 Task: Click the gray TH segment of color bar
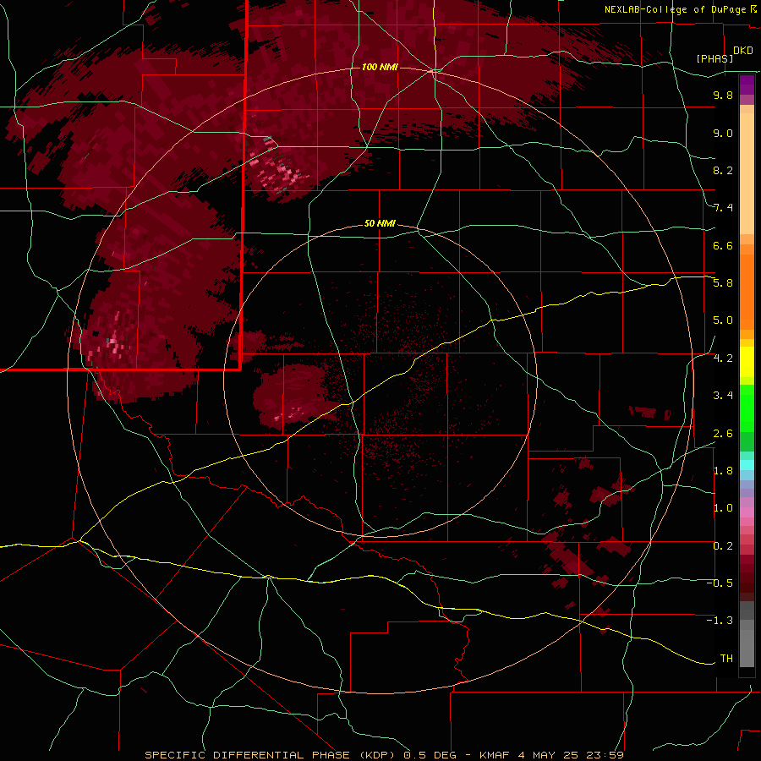coord(747,649)
